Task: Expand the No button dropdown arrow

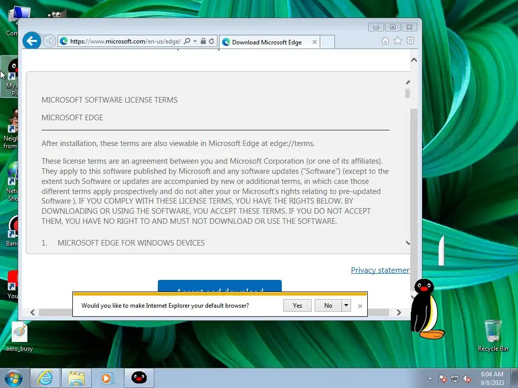Action: tap(346, 306)
